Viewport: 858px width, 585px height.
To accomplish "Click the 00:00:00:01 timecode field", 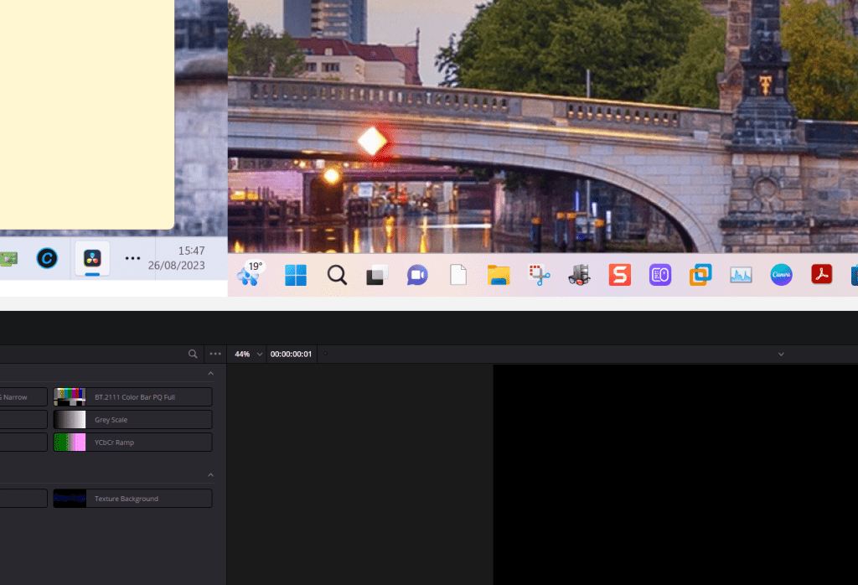I will 291,354.
